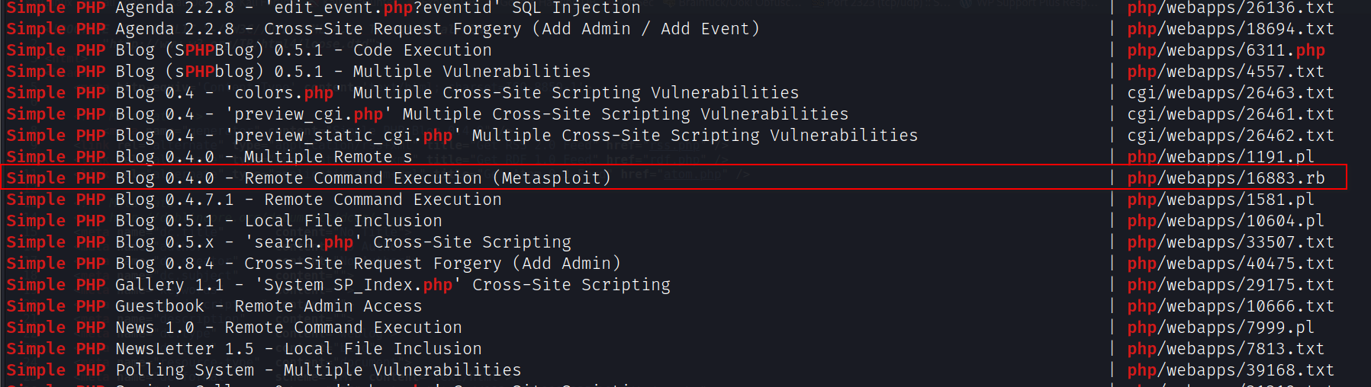This screenshot has width=1371, height=387.
Task: Click the path php/webapps/7999.pl
Action: click(x=1221, y=328)
